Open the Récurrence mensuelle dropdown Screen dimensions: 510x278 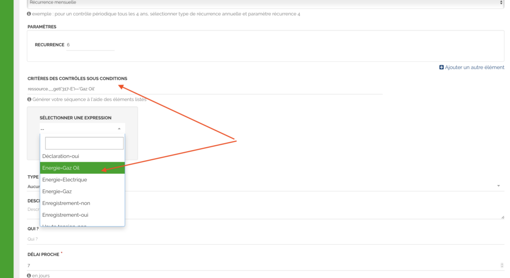265,3
